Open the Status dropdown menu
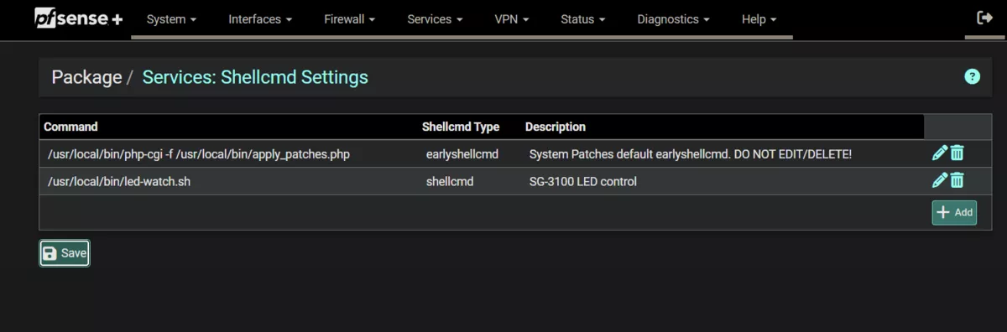1007x332 pixels. coord(582,19)
